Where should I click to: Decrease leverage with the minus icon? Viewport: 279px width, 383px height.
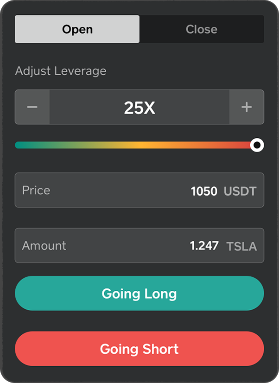pyautogui.click(x=32, y=107)
